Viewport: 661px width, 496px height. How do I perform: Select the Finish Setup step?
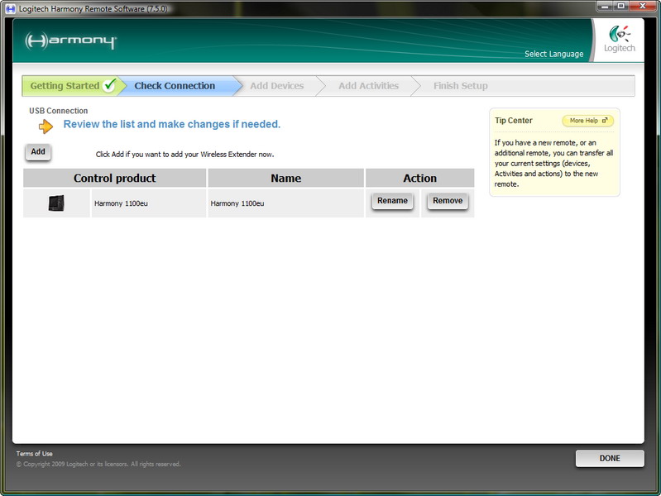[460, 86]
